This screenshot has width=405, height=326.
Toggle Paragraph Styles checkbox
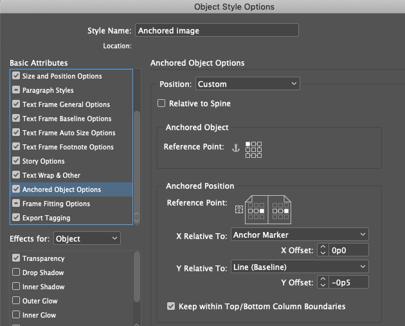[x=16, y=90]
